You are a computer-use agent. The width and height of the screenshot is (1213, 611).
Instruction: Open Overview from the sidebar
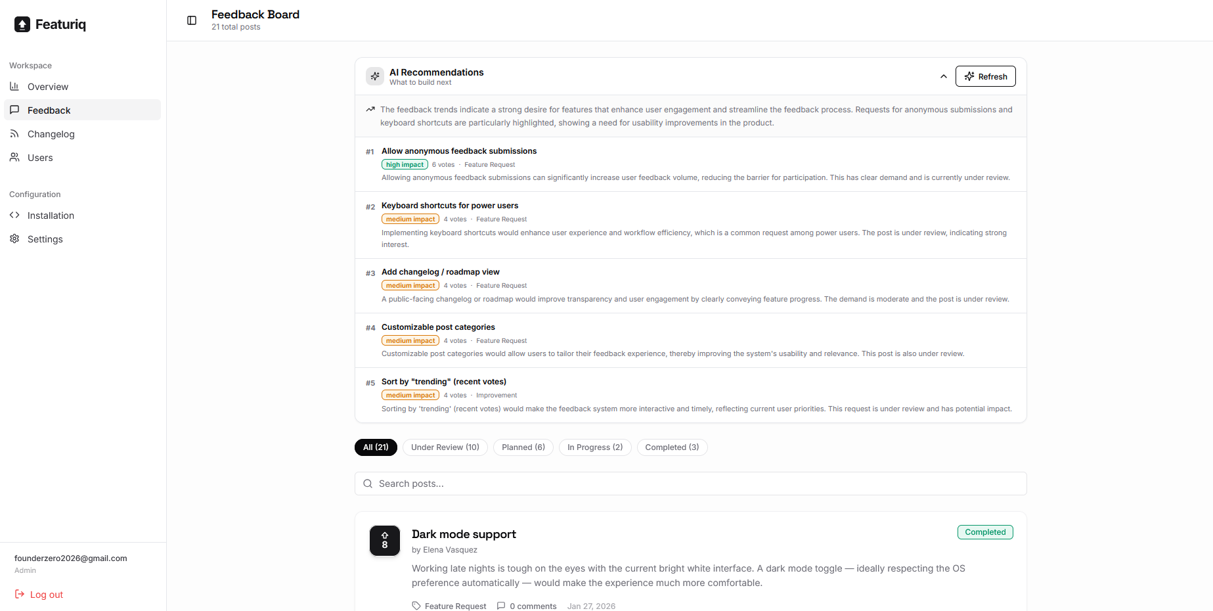click(48, 87)
